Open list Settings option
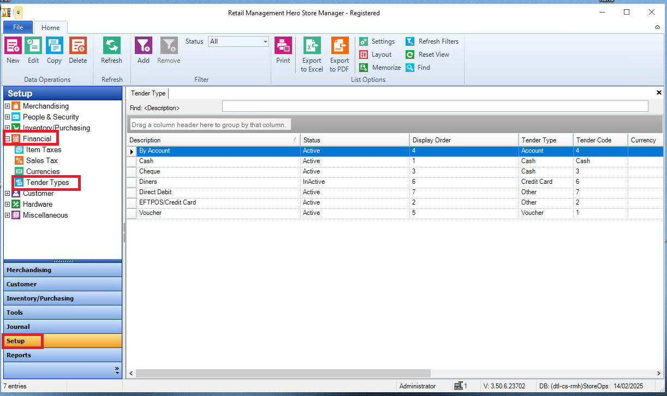 [x=377, y=41]
